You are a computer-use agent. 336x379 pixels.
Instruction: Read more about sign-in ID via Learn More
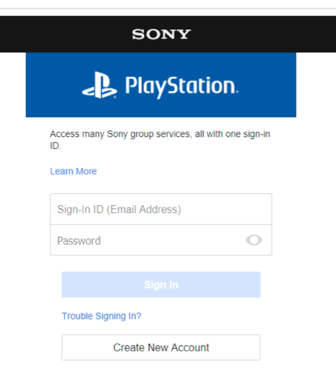(x=73, y=171)
